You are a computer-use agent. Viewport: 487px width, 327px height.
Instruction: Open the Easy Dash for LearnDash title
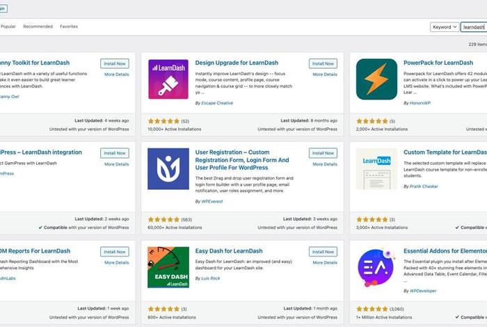[229, 251]
